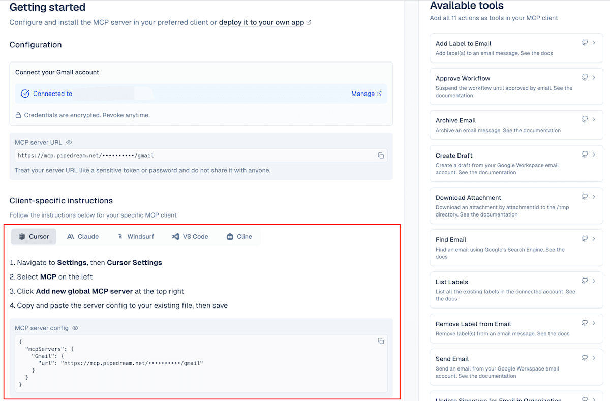The height and width of the screenshot is (401, 610).
Task: Expand the Approve Workflow tool
Action: tap(594, 77)
